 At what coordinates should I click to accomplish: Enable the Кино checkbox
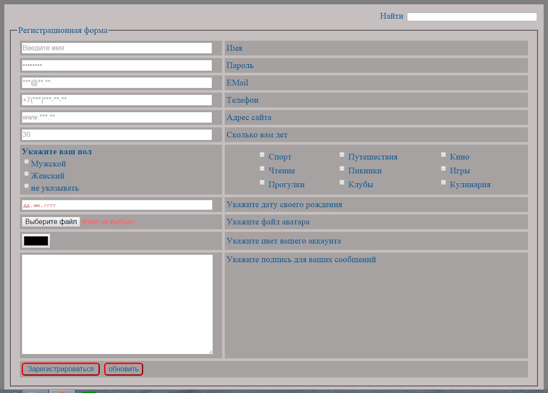[443, 155]
